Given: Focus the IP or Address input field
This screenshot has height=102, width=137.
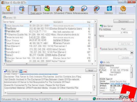Looking at the screenshot, I should tap(110, 32).
